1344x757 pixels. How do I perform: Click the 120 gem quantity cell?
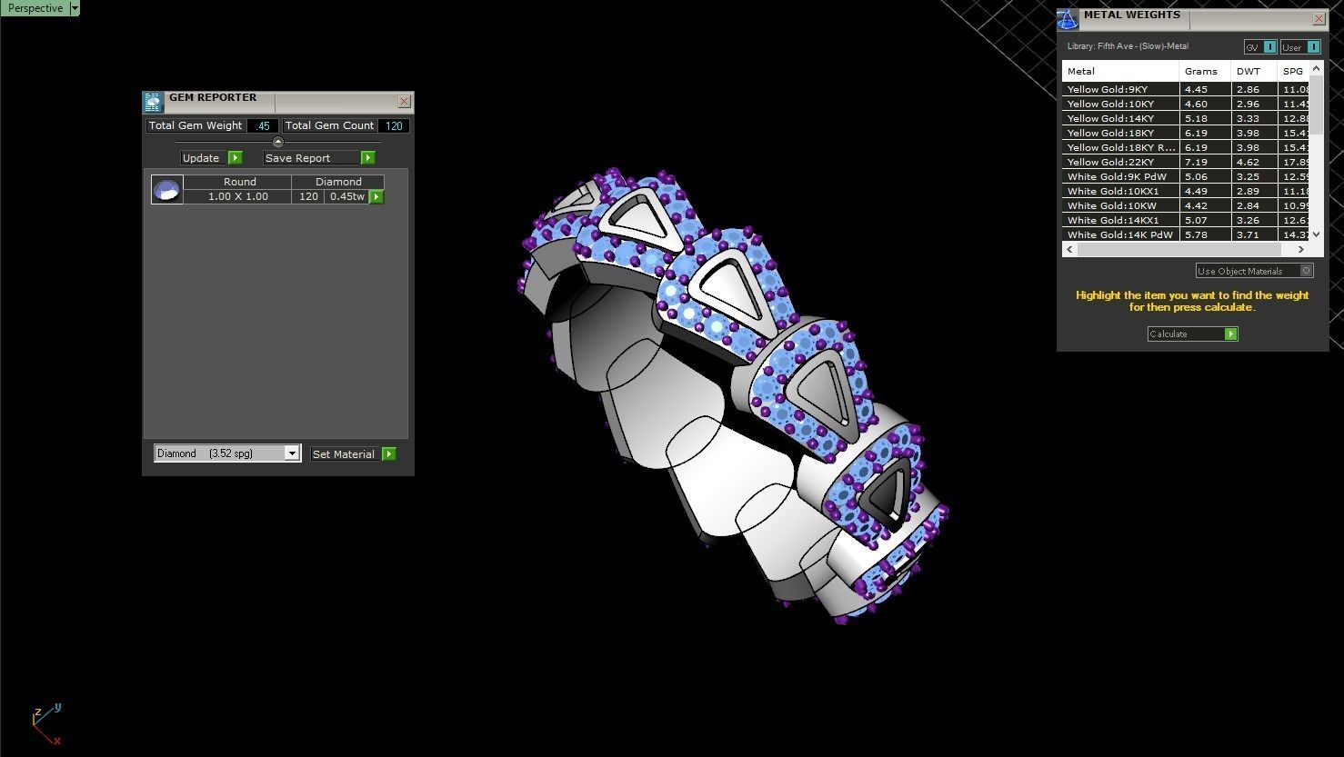click(308, 196)
